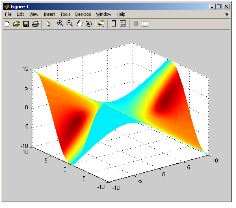
Task: Open the Desktop menu
Action: (x=83, y=14)
